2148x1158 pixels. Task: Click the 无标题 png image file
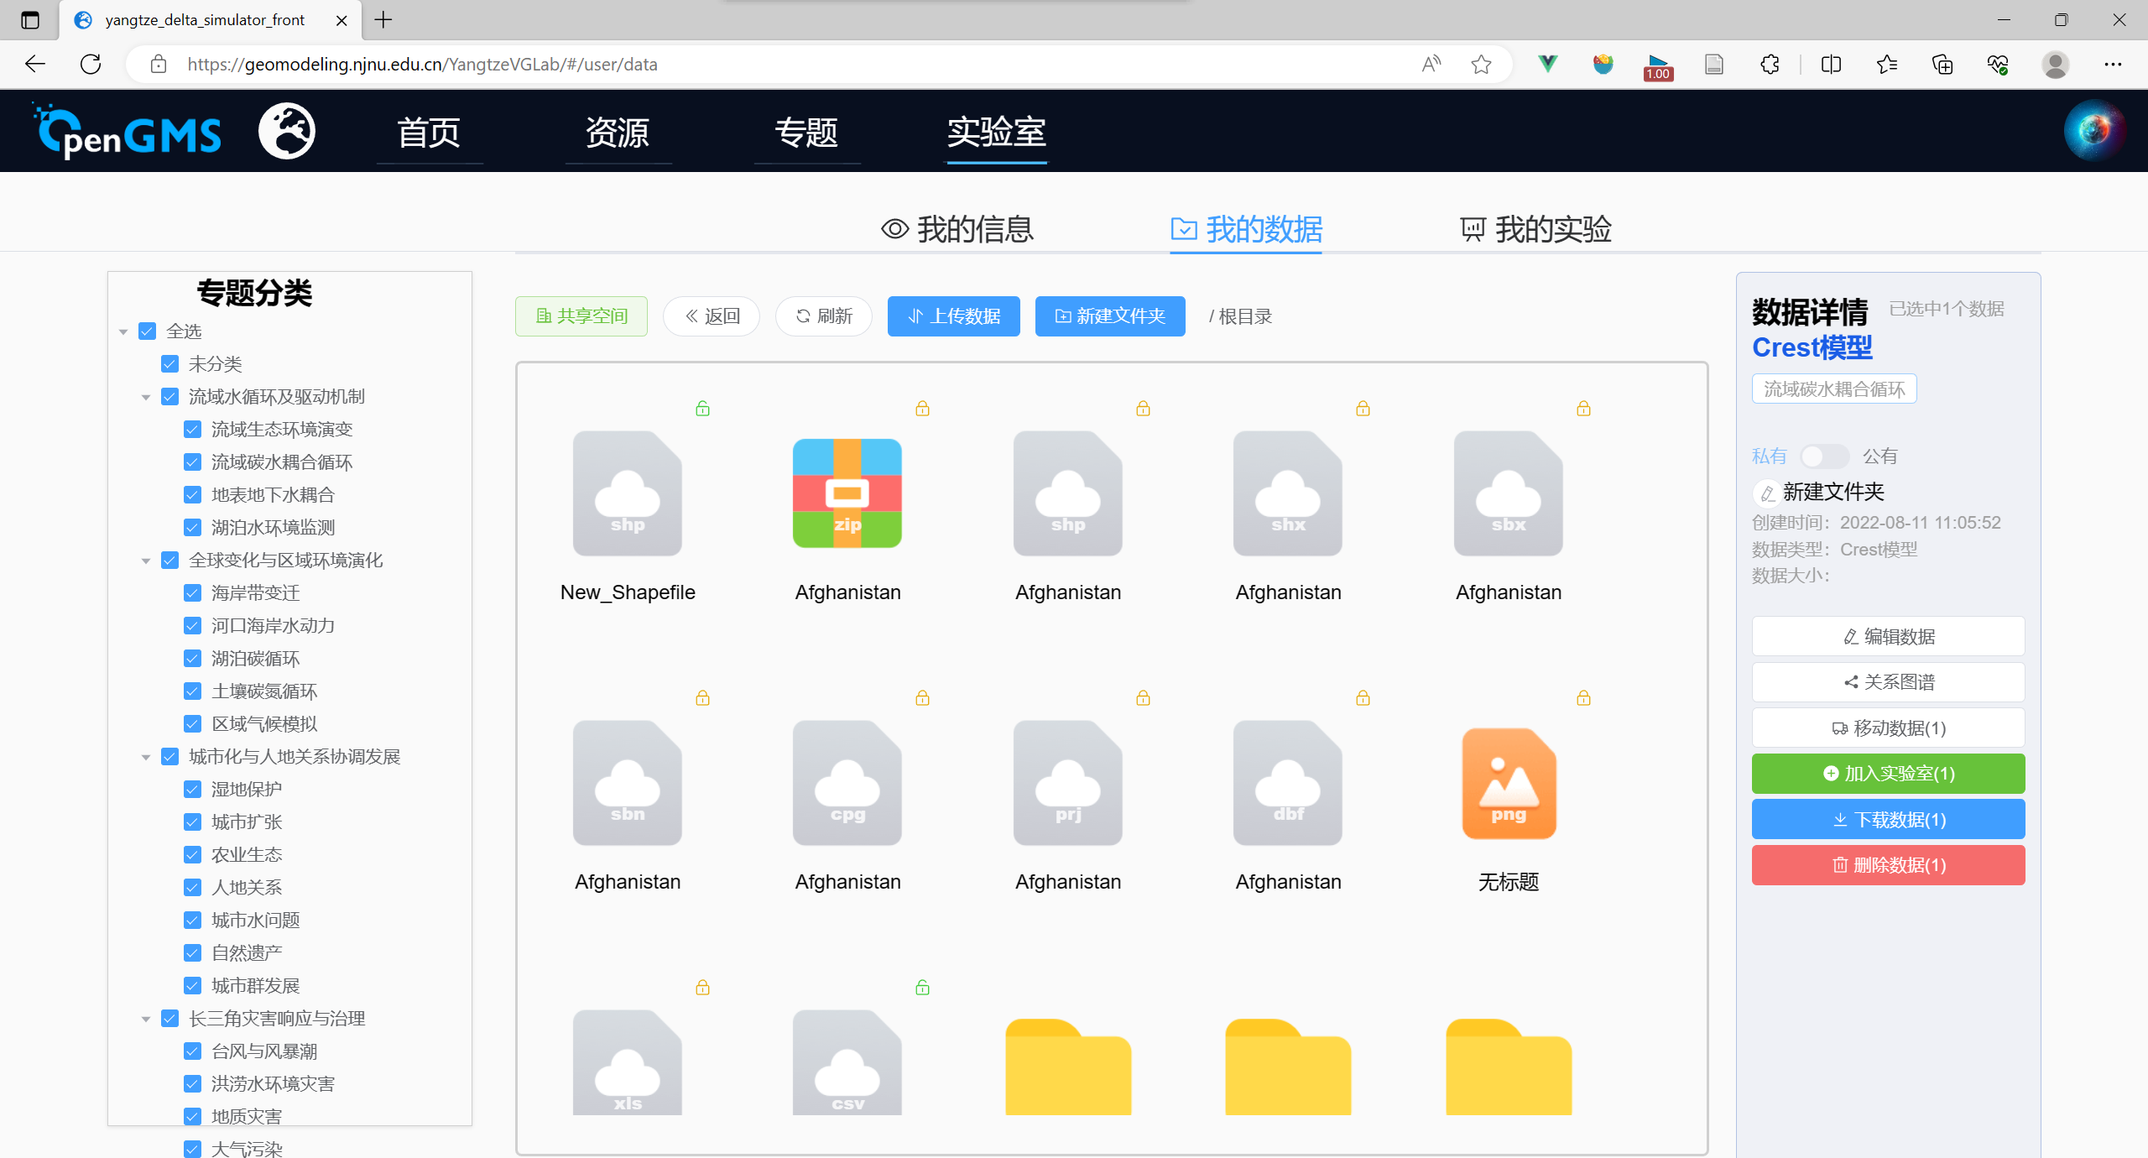[x=1508, y=783]
